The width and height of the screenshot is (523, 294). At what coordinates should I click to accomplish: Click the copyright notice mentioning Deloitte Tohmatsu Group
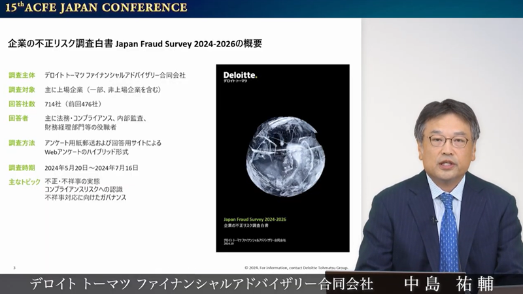297,268
